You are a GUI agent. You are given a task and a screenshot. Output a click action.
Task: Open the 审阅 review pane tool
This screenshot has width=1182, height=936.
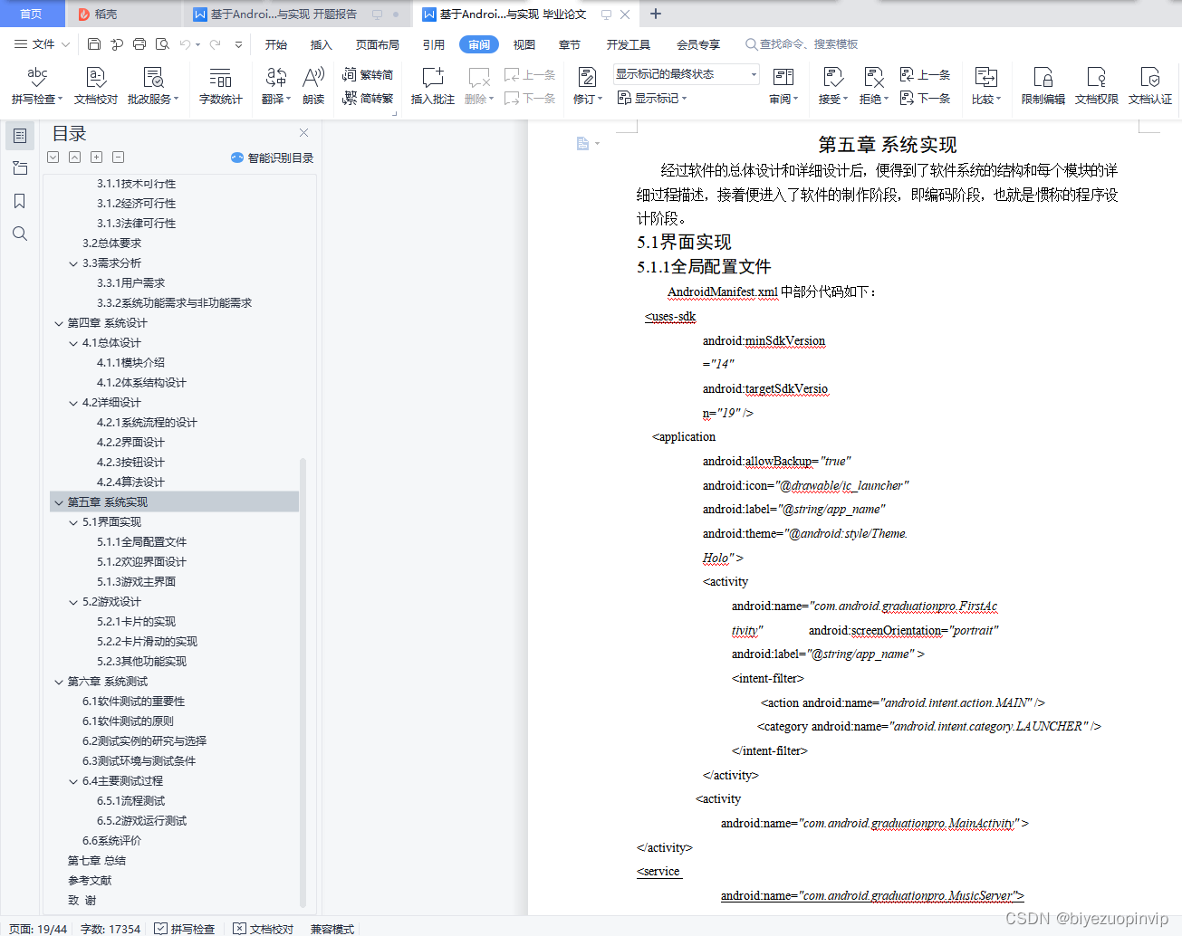783,86
